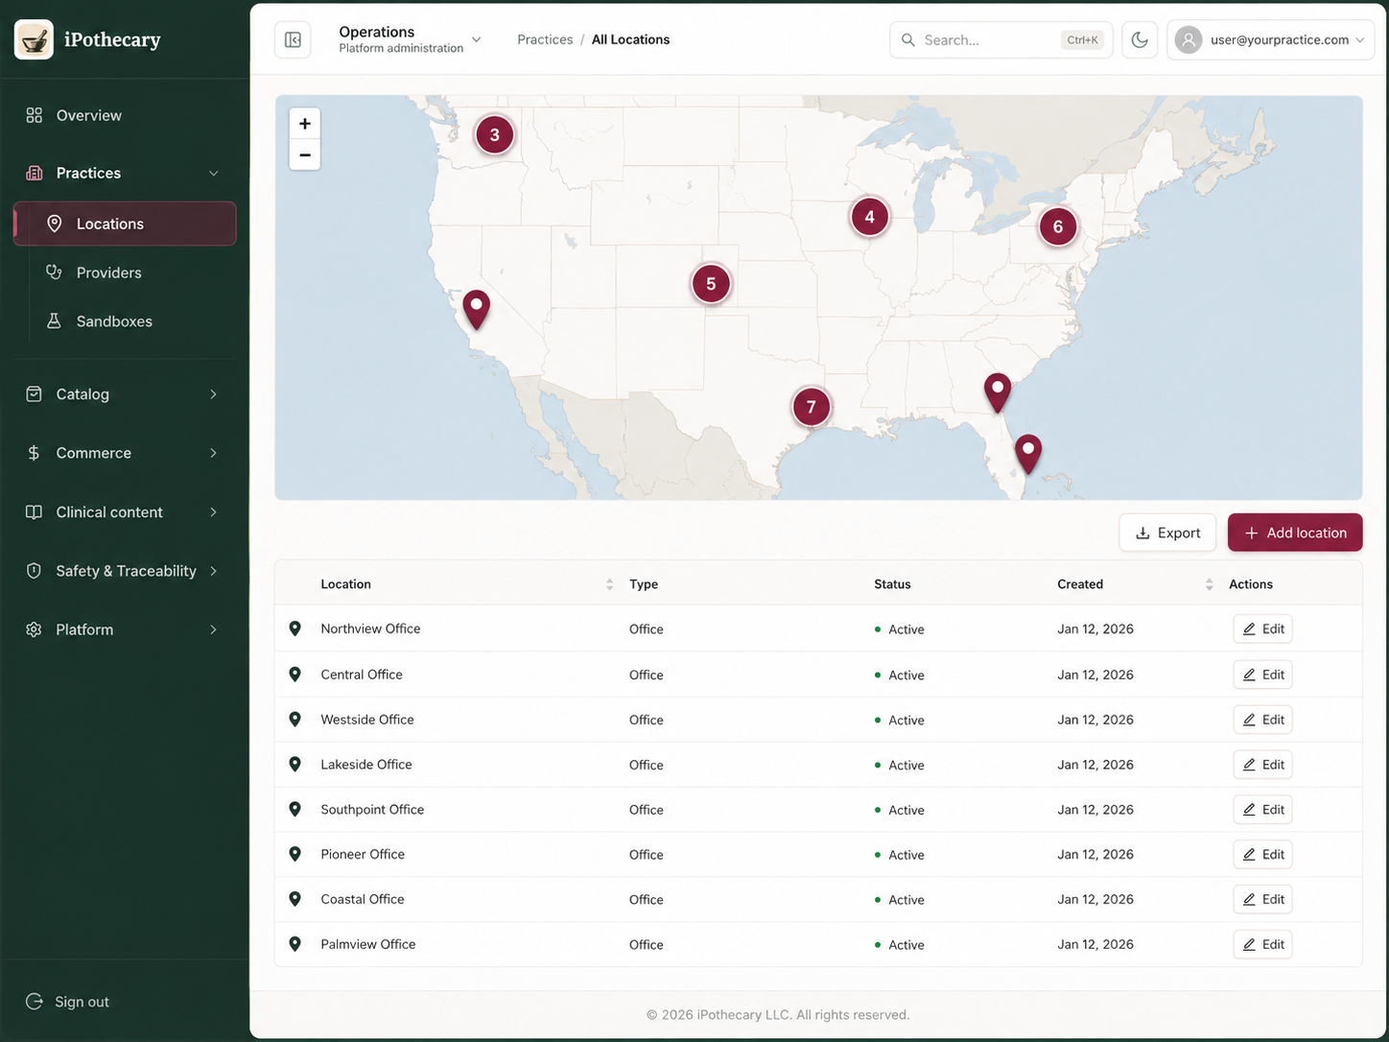Image resolution: width=1389 pixels, height=1042 pixels.
Task: Click the Status column header
Action: [x=892, y=584]
